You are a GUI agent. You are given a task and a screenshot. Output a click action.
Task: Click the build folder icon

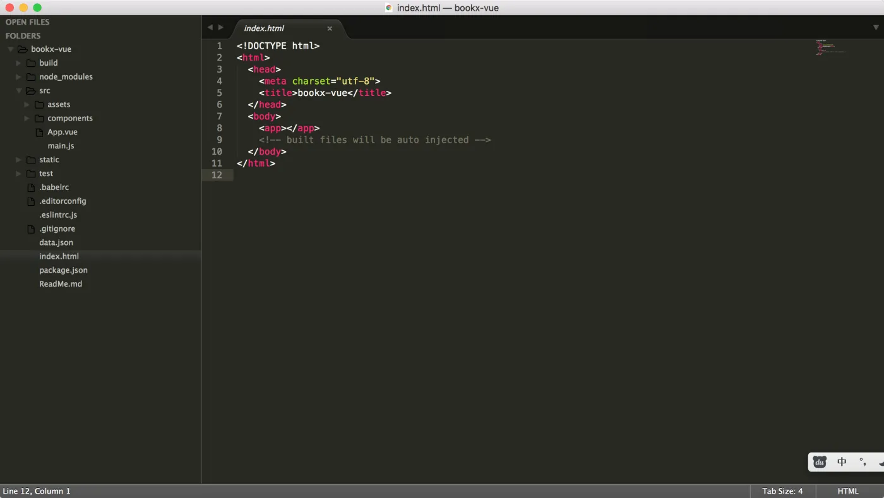coord(31,63)
